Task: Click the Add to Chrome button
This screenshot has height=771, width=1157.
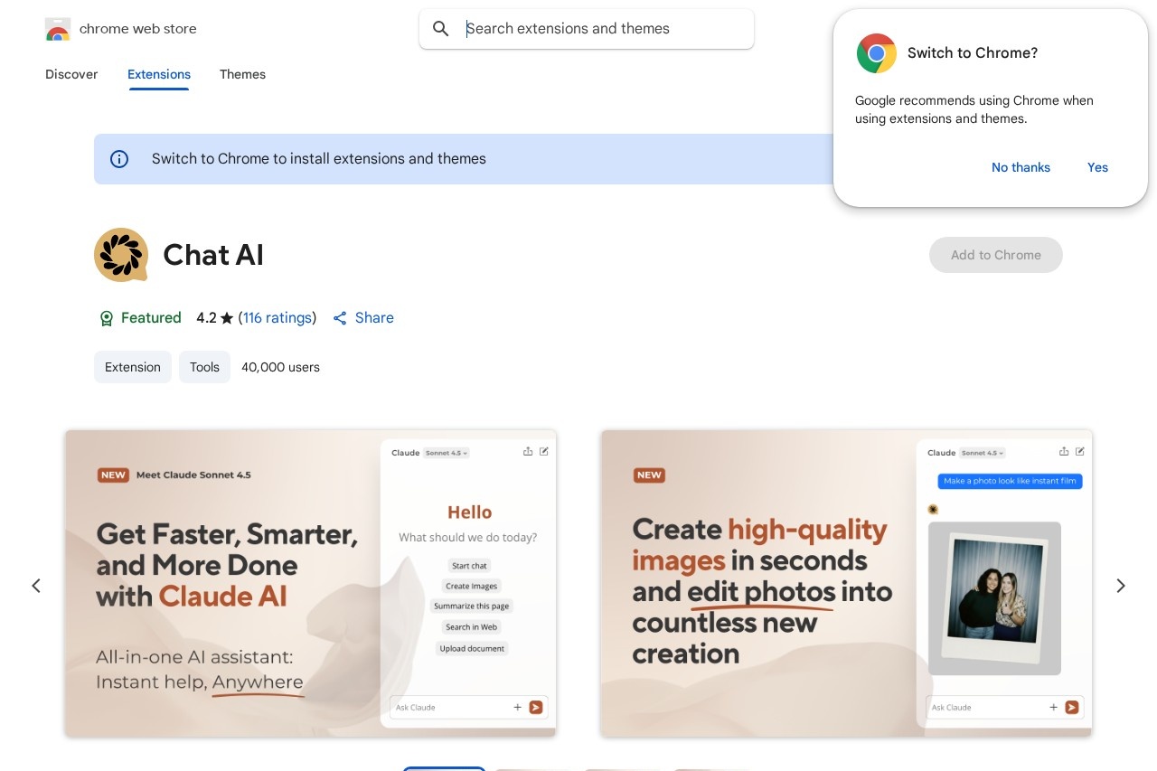Action: 995,255
